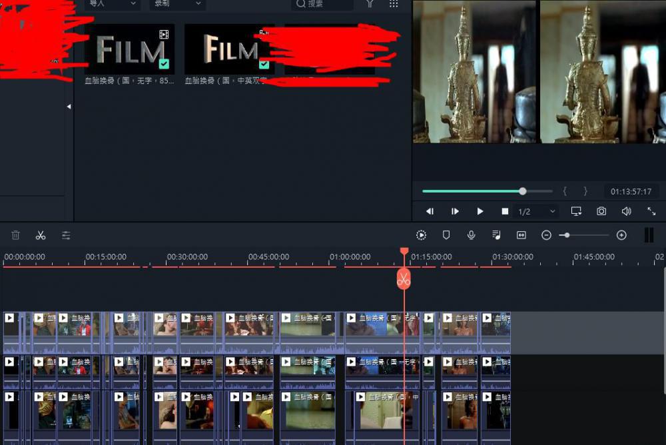Click the red scissors split button on playhead

click(404, 279)
